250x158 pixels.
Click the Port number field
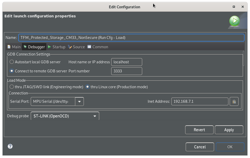pyautogui.click(x=127, y=71)
